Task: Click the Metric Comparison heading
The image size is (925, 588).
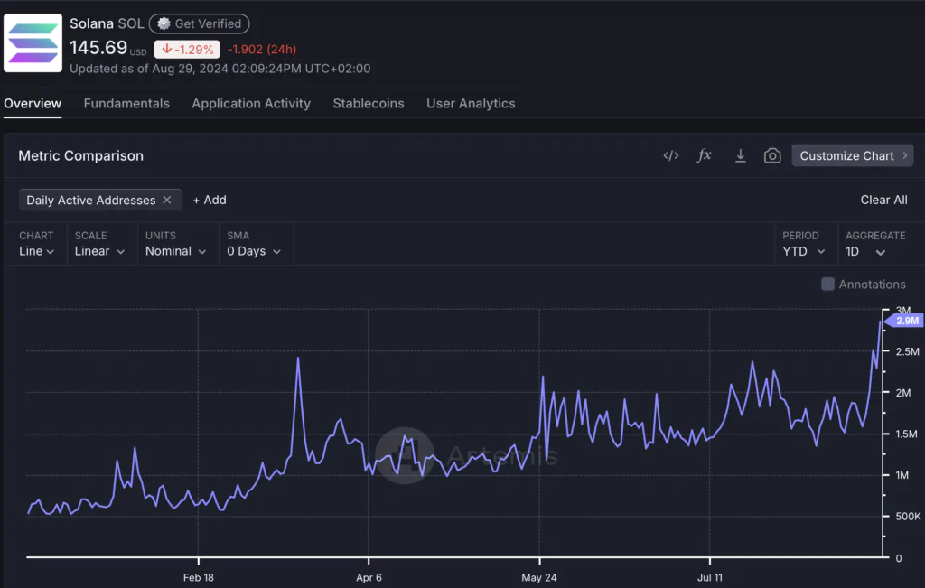Action: pos(80,155)
